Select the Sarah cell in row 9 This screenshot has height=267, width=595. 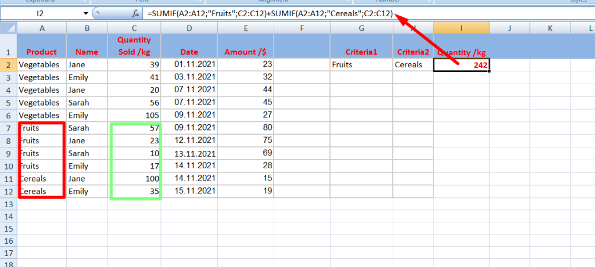click(87, 153)
